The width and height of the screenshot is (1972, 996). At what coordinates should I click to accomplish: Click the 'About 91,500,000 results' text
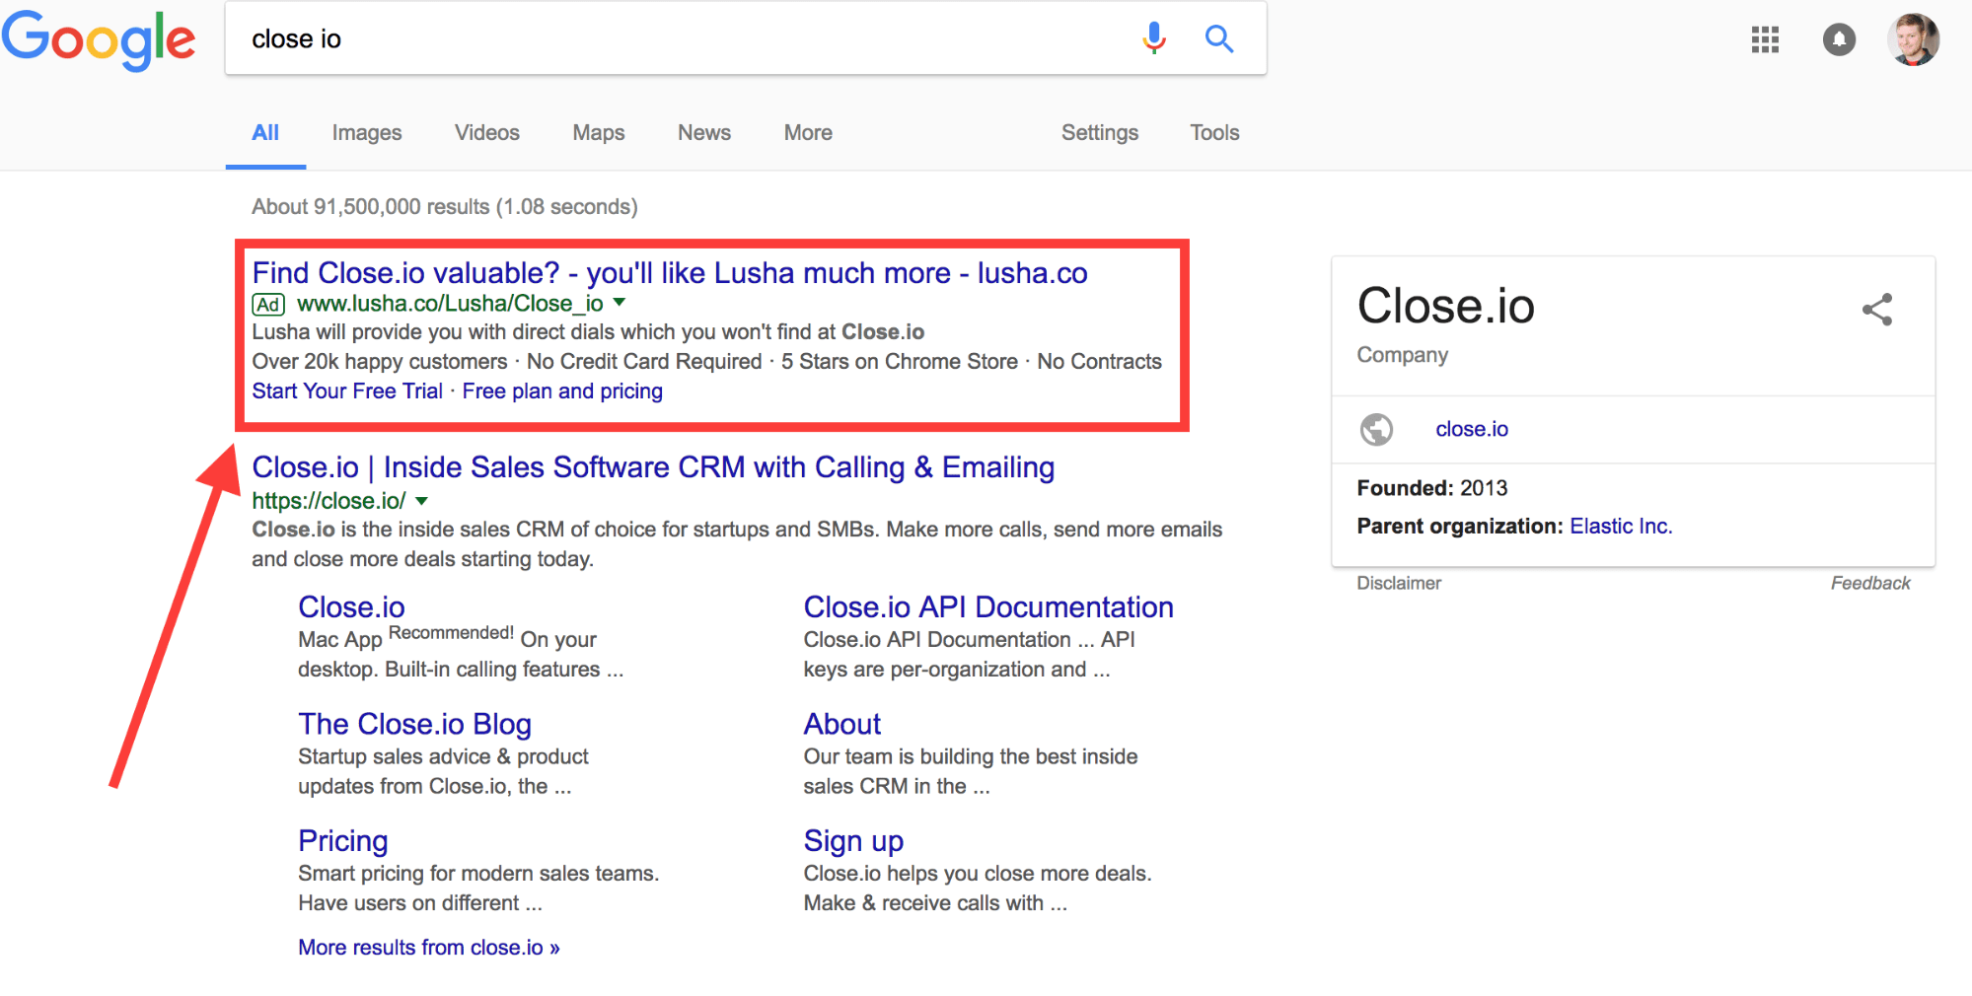point(444,206)
